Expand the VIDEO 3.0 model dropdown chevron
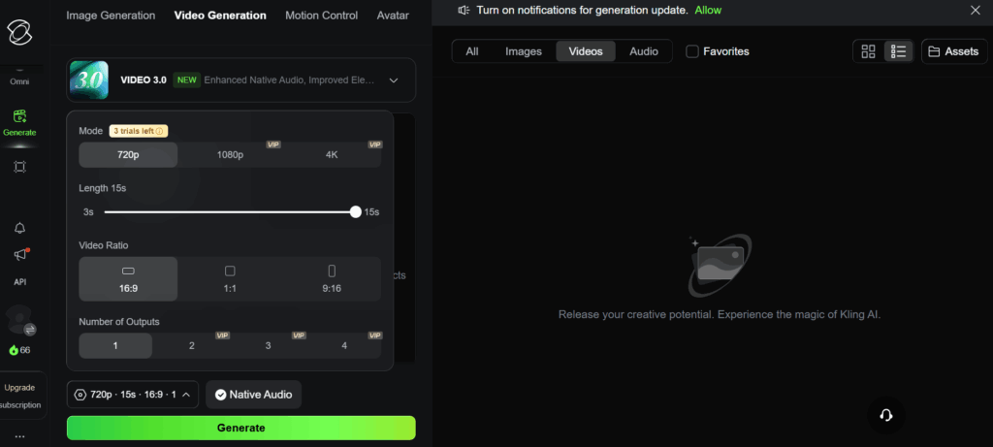Viewport: 993px width, 447px height. click(x=394, y=80)
